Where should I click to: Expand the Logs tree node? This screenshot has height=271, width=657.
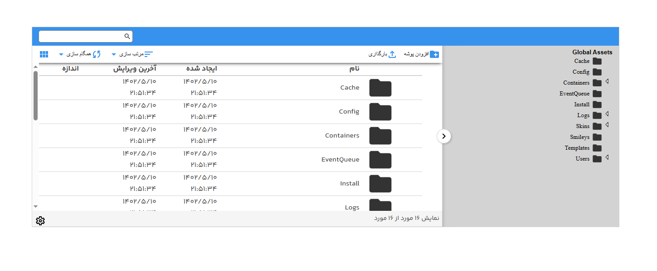pyautogui.click(x=607, y=114)
